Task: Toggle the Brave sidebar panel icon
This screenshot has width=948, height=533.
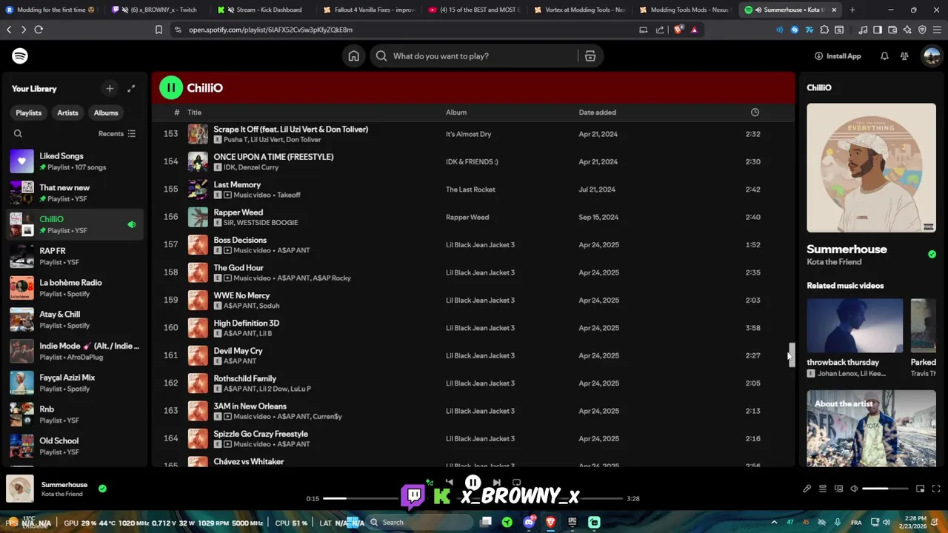Action: 878,30
